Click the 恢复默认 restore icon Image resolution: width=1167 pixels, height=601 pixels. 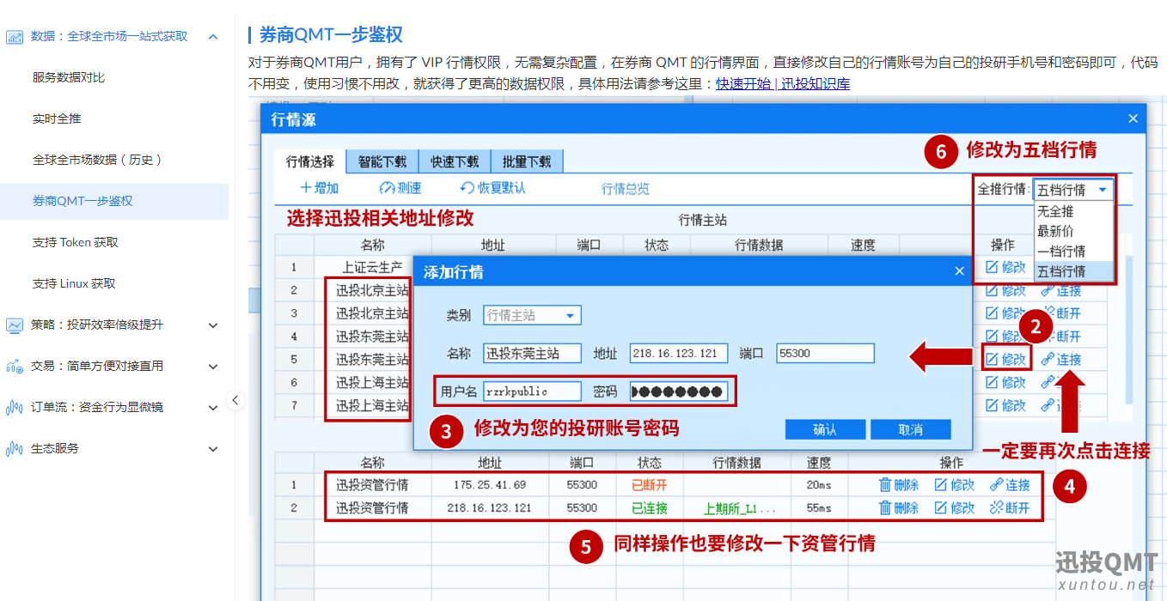pyautogui.click(x=467, y=188)
